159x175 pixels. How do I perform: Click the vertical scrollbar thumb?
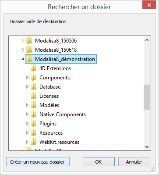[147, 97]
